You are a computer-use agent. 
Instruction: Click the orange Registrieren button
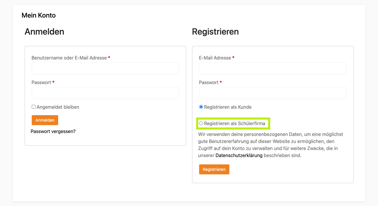(214, 169)
